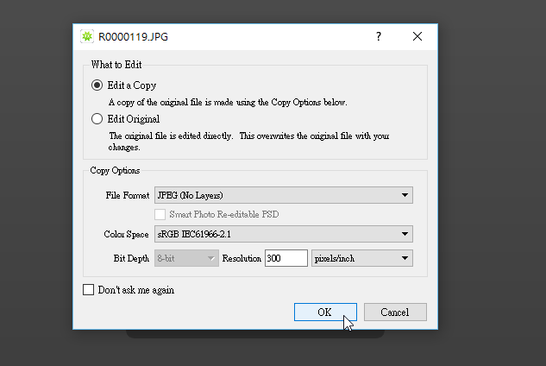Viewport: 546px width, 366px height.
Task: Close the R0000119.JPG dialog window
Action: point(417,37)
